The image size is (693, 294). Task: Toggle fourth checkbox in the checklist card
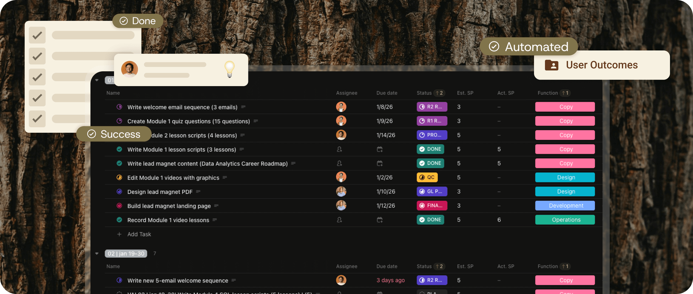coord(37,98)
